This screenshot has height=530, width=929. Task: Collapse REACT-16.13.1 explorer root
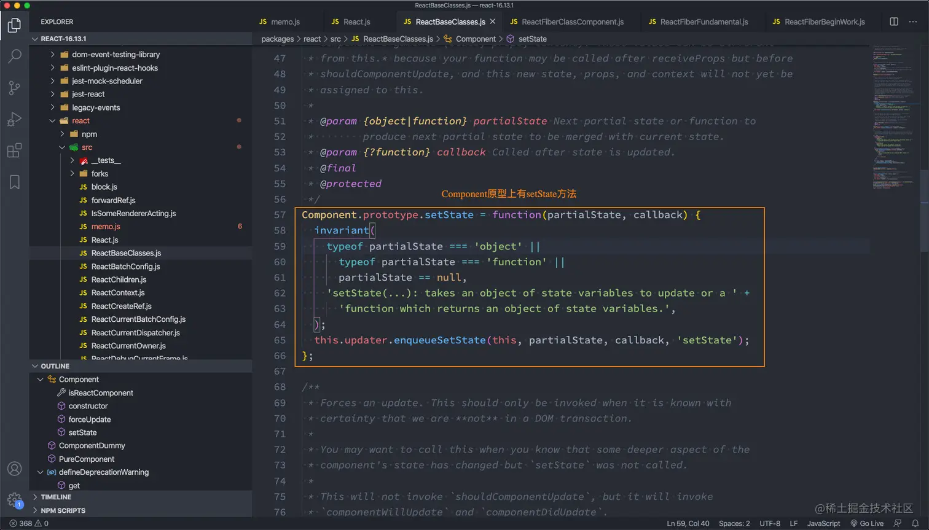[141, 39]
